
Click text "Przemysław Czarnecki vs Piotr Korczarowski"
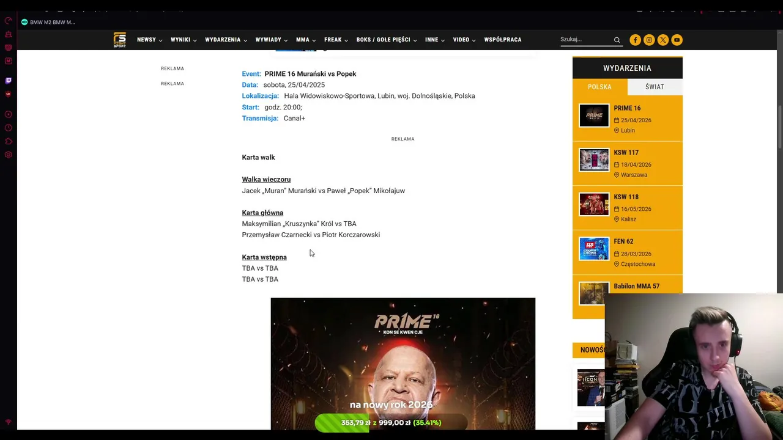(311, 235)
